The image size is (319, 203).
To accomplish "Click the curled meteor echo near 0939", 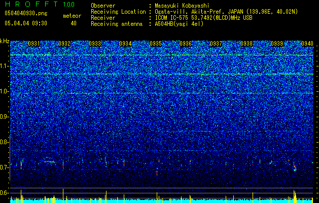I will pyautogui.click(x=295, y=167).
